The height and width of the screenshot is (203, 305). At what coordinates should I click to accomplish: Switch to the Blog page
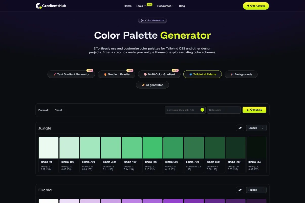pyautogui.click(x=182, y=6)
